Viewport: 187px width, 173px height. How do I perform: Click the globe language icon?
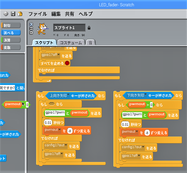6,14
